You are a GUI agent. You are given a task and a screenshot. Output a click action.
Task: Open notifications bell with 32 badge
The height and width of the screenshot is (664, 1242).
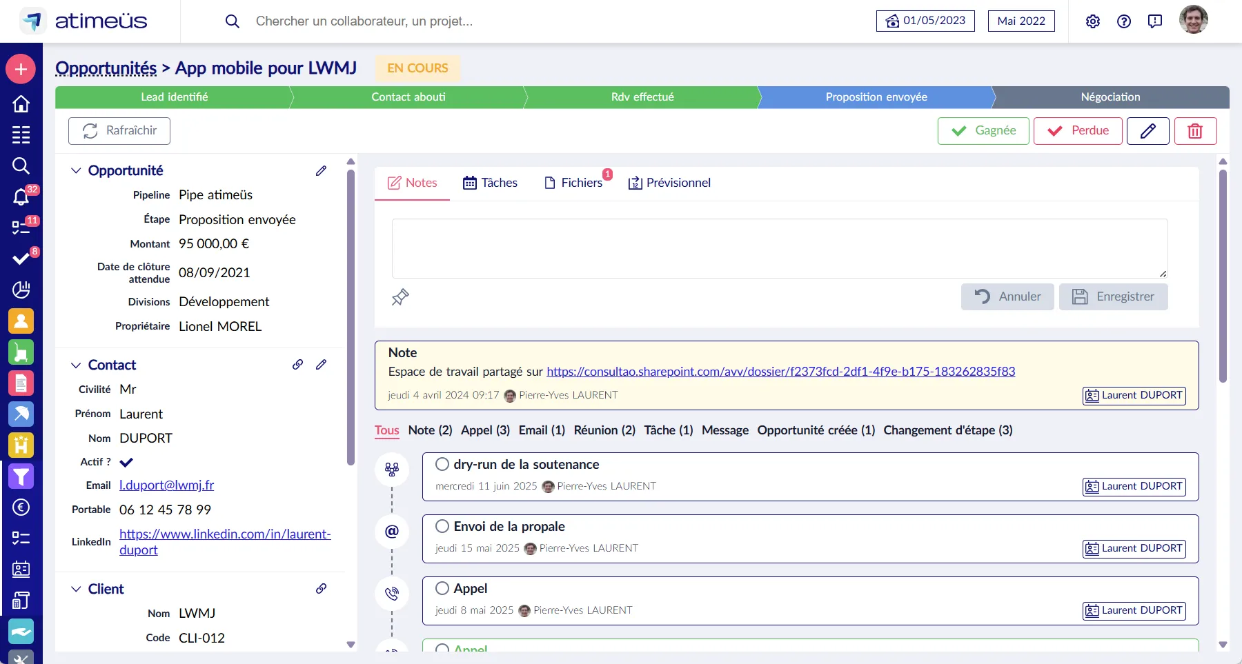point(21,197)
